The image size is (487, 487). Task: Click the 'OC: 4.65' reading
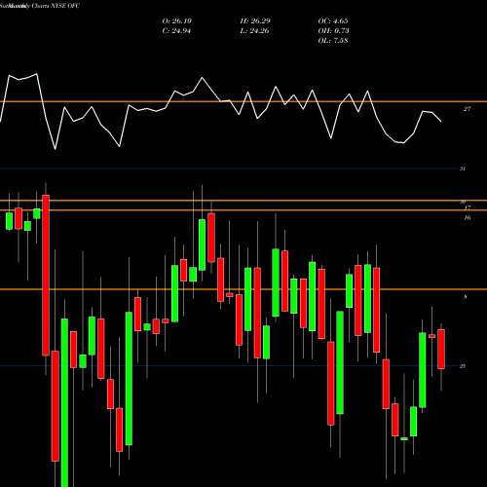[x=333, y=21]
